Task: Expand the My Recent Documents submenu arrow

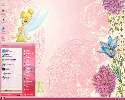Action: coord(34,54)
